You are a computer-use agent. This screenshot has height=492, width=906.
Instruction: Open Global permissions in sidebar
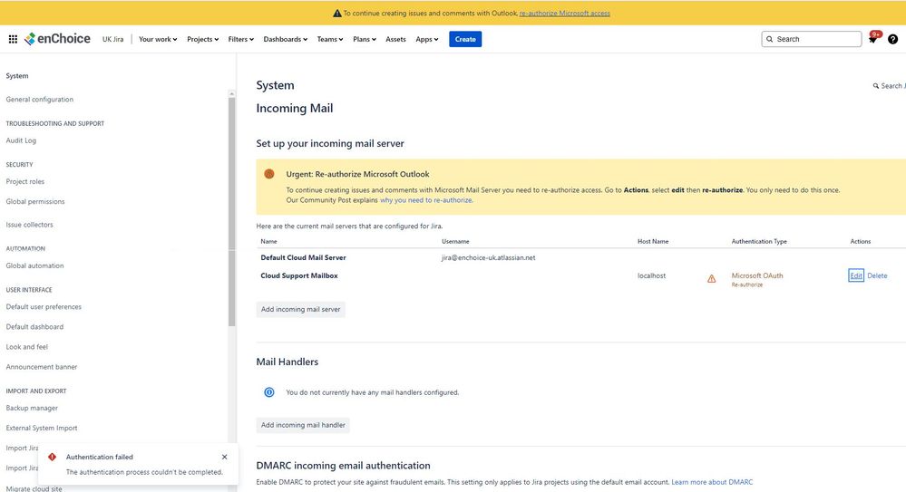(35, 201)
